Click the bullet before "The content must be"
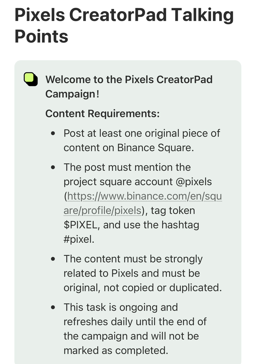The height and width of the screenshot is (364, 257). tap(54, 259)
